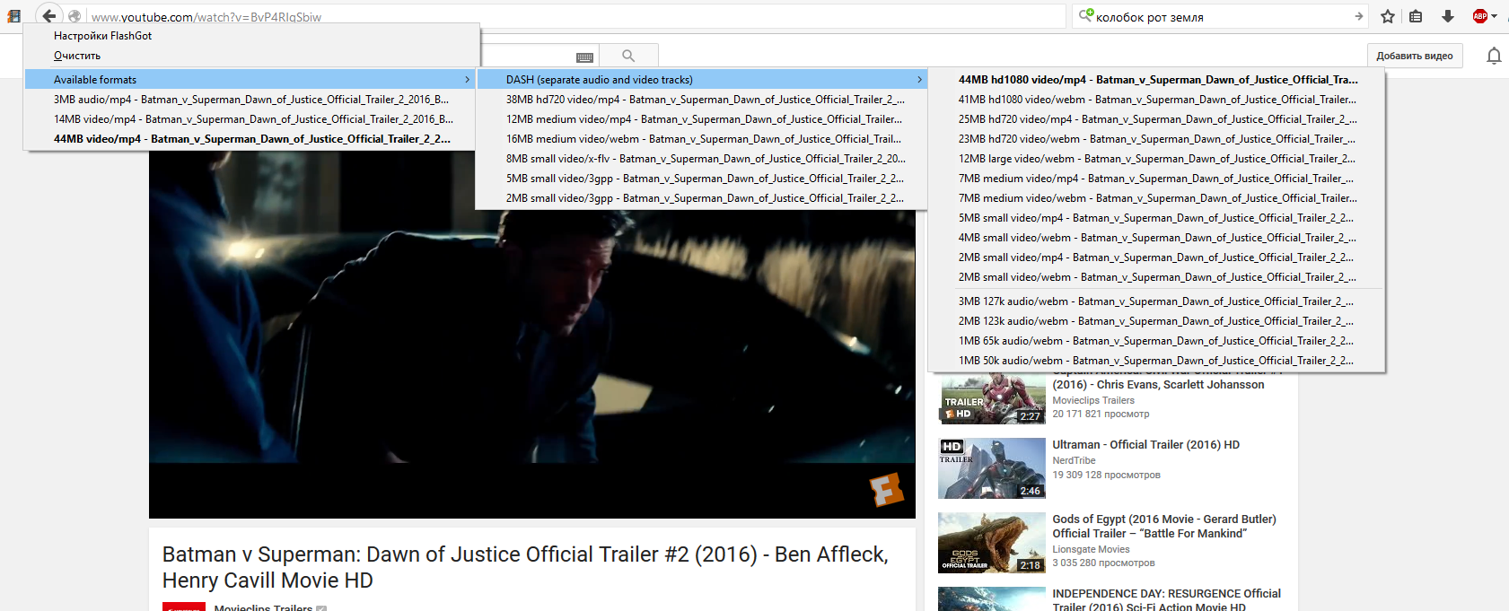
Task: Open YouTube on-screen keyboard icon
Action: [x=584, y=57]
